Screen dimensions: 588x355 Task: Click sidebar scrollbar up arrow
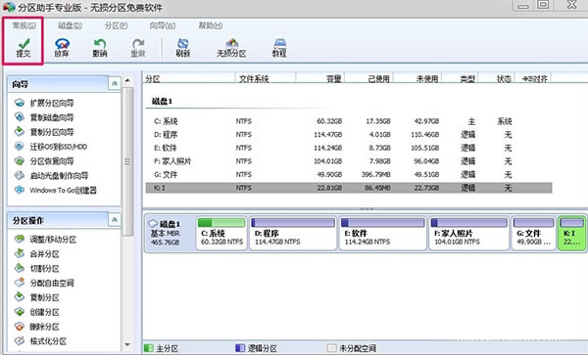(x=127, y=80)
